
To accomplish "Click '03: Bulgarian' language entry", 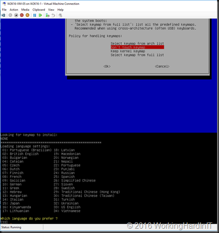I will click(x=15, y=157).
